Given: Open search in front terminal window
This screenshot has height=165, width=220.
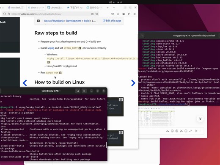Looking at the screenshot, I should tap(78, 91).
